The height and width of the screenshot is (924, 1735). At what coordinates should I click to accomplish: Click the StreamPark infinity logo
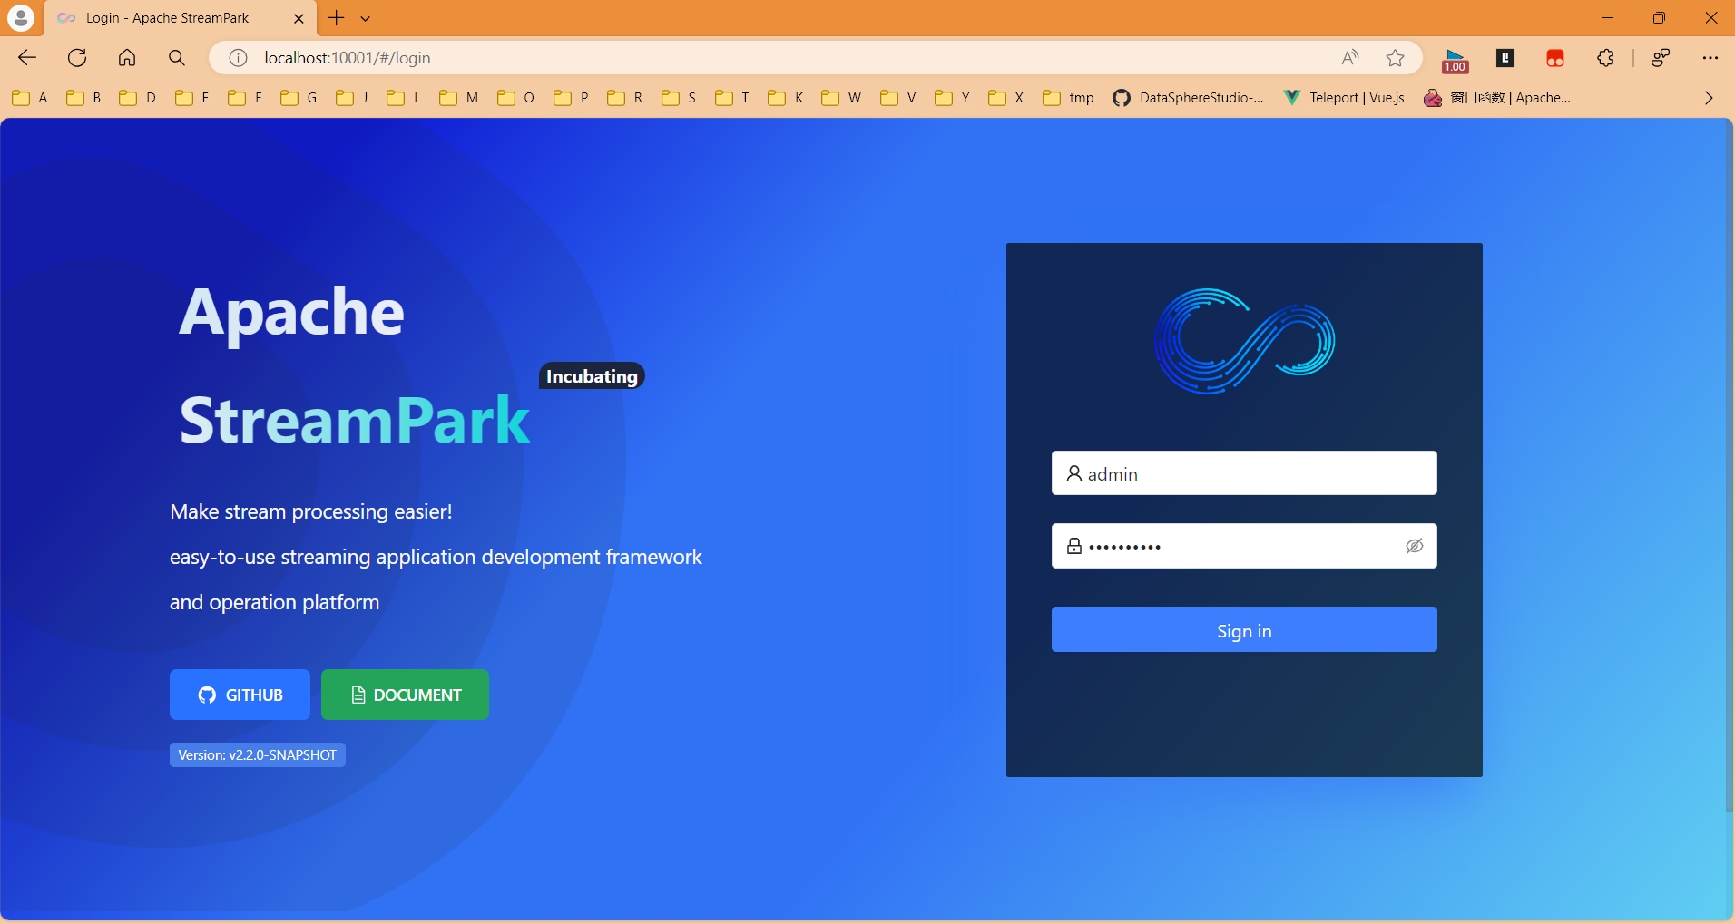[1244, 341]
